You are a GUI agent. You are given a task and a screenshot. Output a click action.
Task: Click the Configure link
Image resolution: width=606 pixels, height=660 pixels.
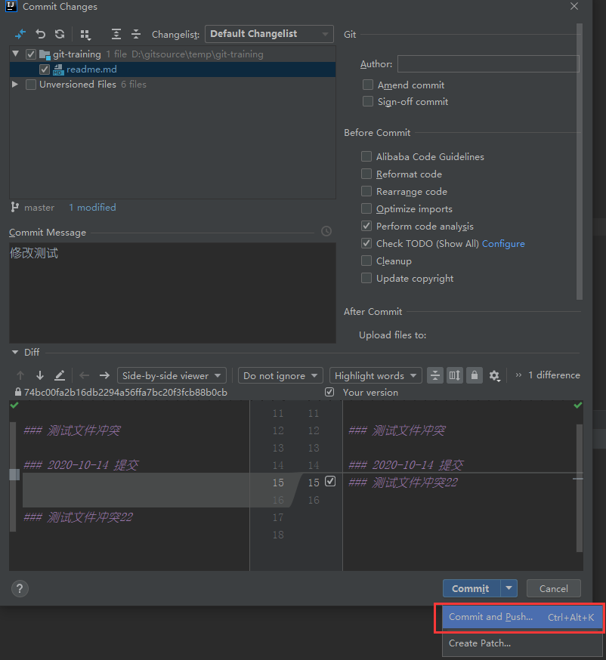click(x=503, y=244)
